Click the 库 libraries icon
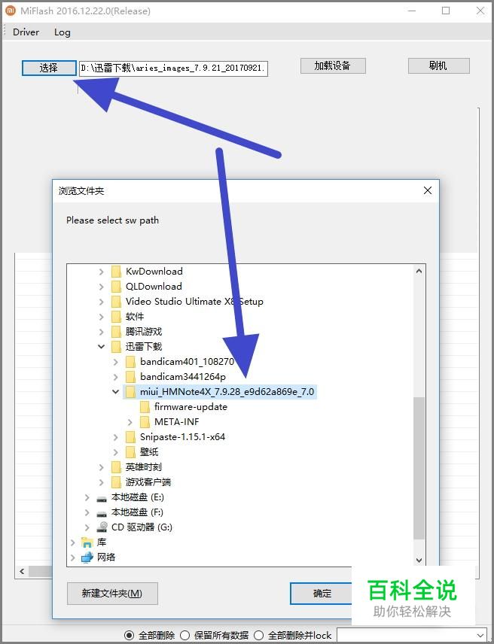Screen dimensions: 494x644 tap(87, 542)
